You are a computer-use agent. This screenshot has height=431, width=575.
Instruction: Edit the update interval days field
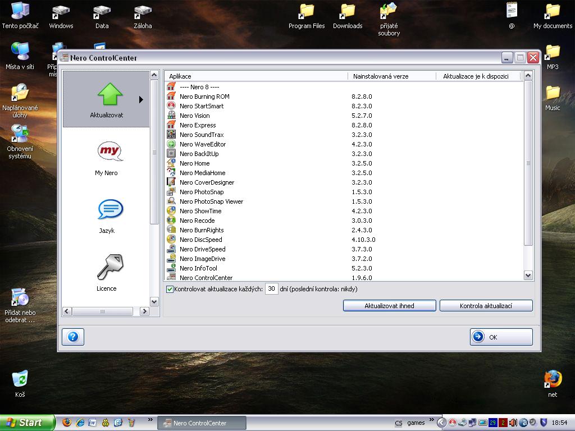[271, 289]
